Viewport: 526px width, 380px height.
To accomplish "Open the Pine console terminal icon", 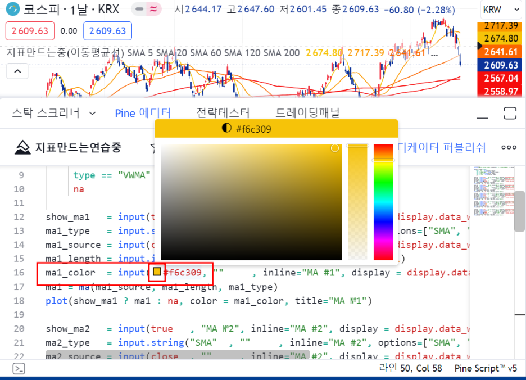I will coord(19,369).
